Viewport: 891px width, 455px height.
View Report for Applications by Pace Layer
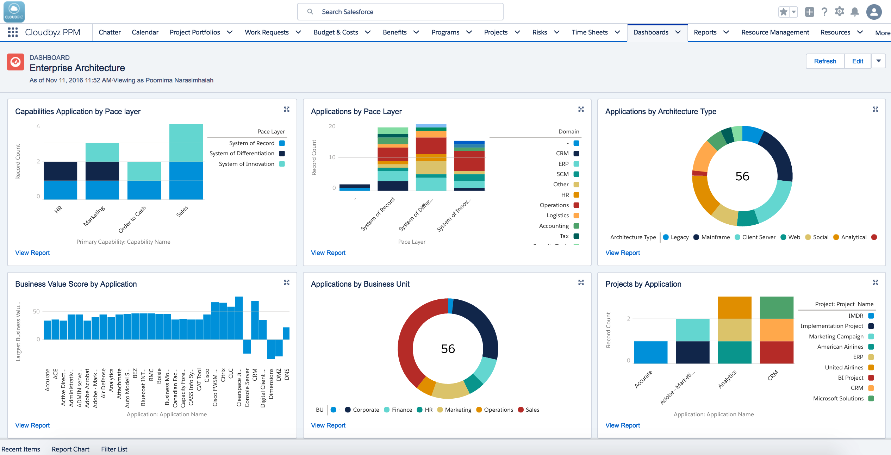[x=328, y=253]
